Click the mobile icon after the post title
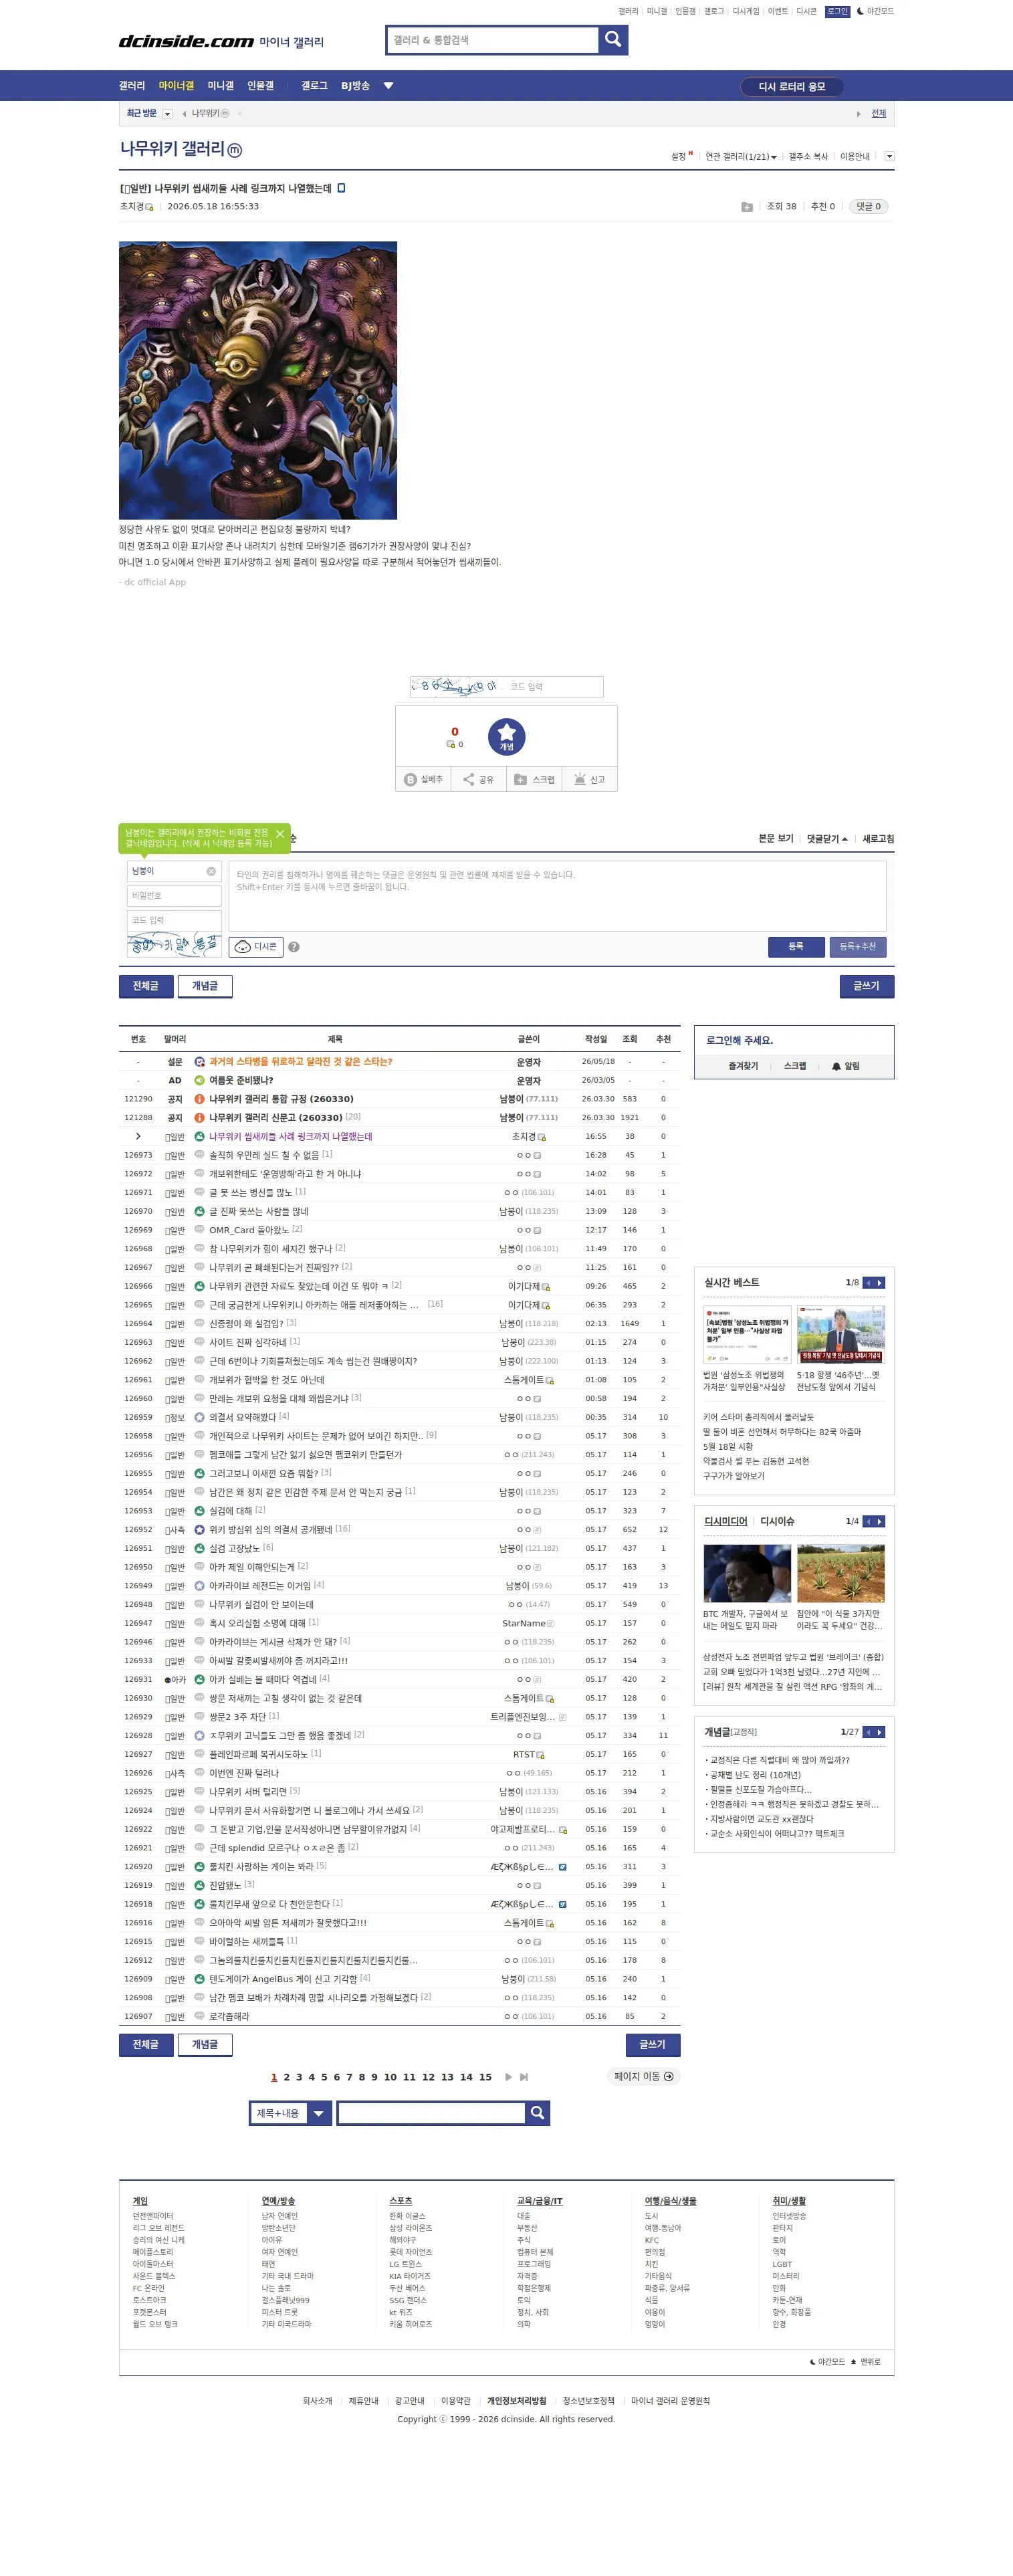 [341, 188]
